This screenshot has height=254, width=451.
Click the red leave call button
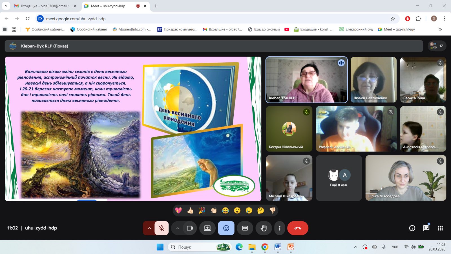298,228
